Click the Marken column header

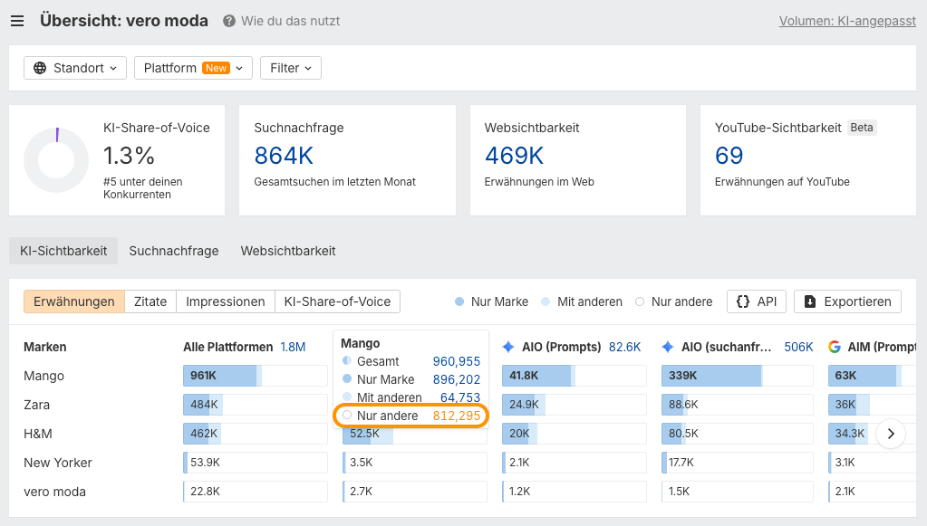click(x=45, y=347)
